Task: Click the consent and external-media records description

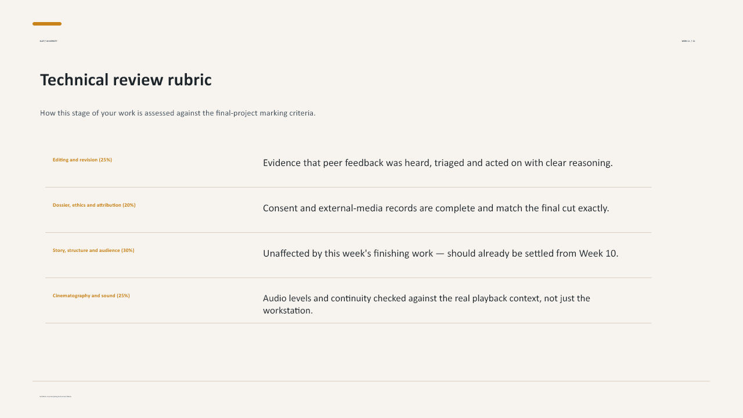Action: coord(436,208)
